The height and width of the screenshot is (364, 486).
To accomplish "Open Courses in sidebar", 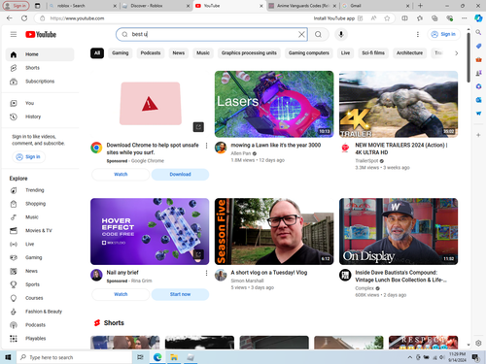I will [x=40, y=298].
